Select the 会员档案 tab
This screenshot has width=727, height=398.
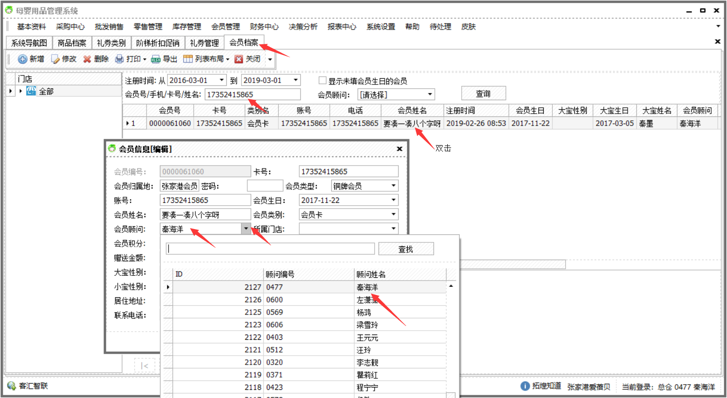[x=244, y=42]
